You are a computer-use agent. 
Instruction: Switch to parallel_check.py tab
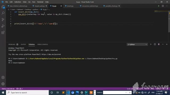pos(112,6)
